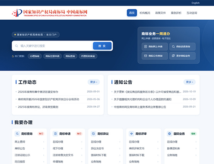Image resolution: width=214 pixels, height=164 pixels.
Task: Click the chevron on 注册审查决定文书 row
Action: 82,155
